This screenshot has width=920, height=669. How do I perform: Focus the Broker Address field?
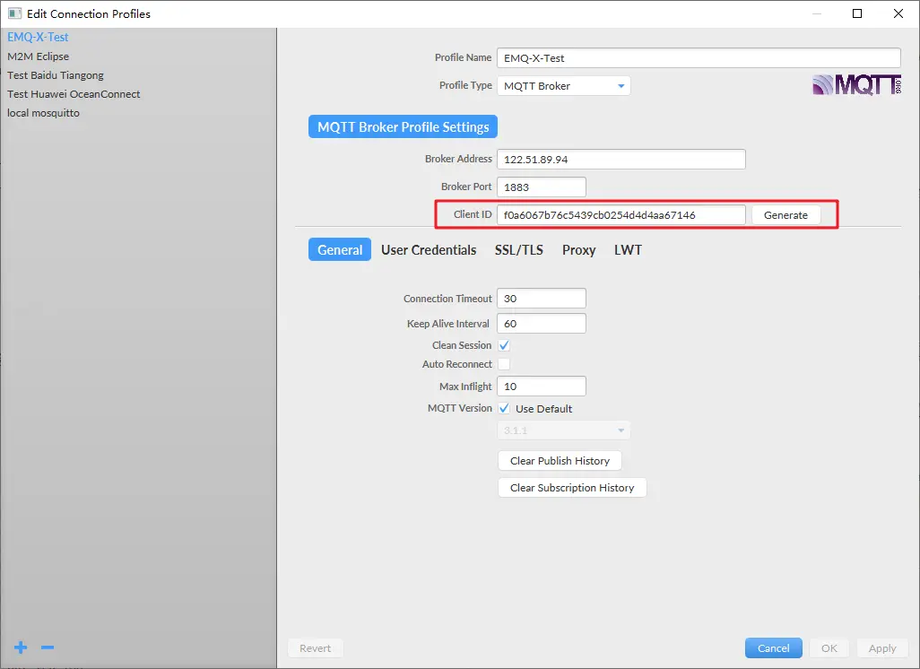tap(621, 159)
